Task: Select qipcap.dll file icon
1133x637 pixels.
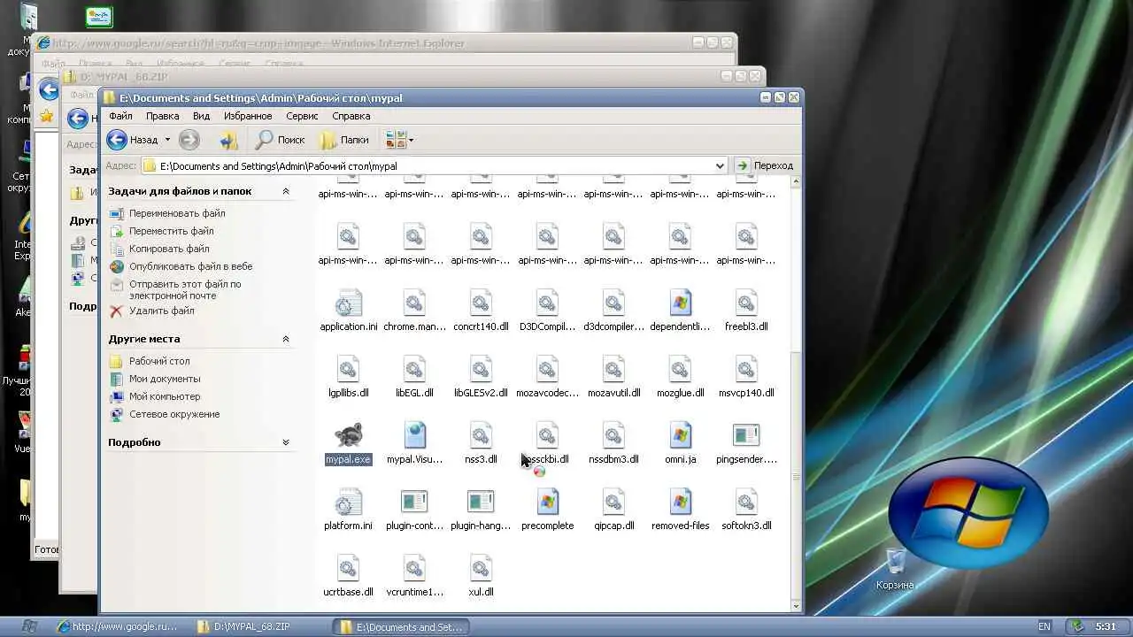Action: pos(613,501)
